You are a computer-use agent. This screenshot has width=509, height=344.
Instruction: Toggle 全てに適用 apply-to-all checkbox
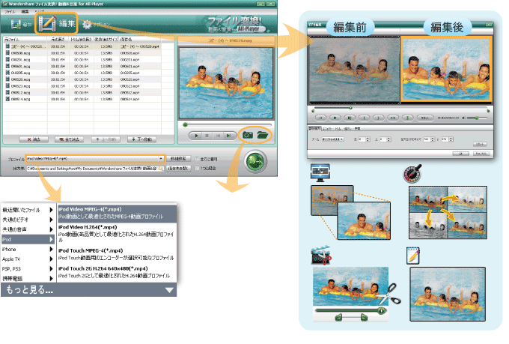(197, 159)
